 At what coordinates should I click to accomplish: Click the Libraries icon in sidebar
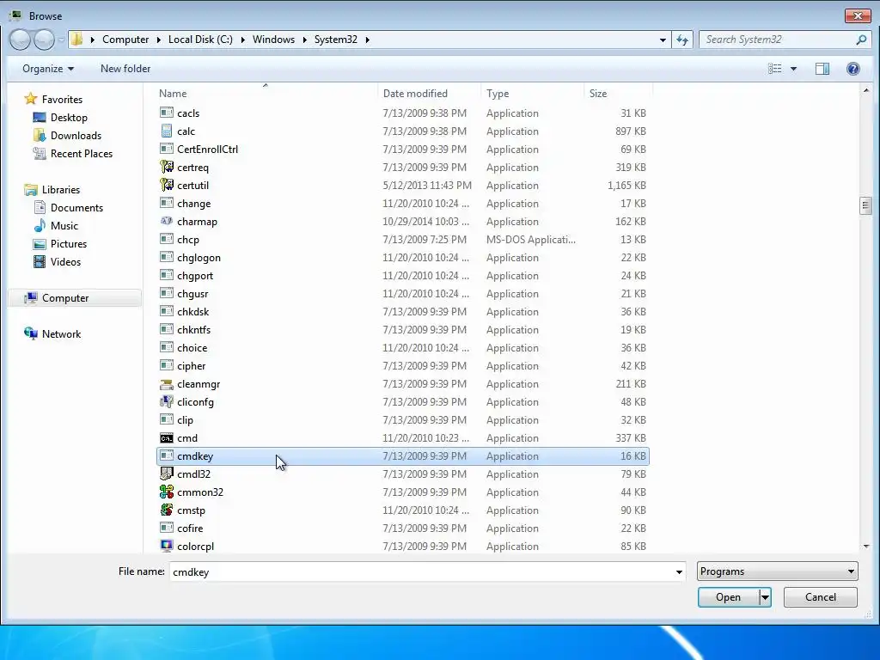[31, 190]
